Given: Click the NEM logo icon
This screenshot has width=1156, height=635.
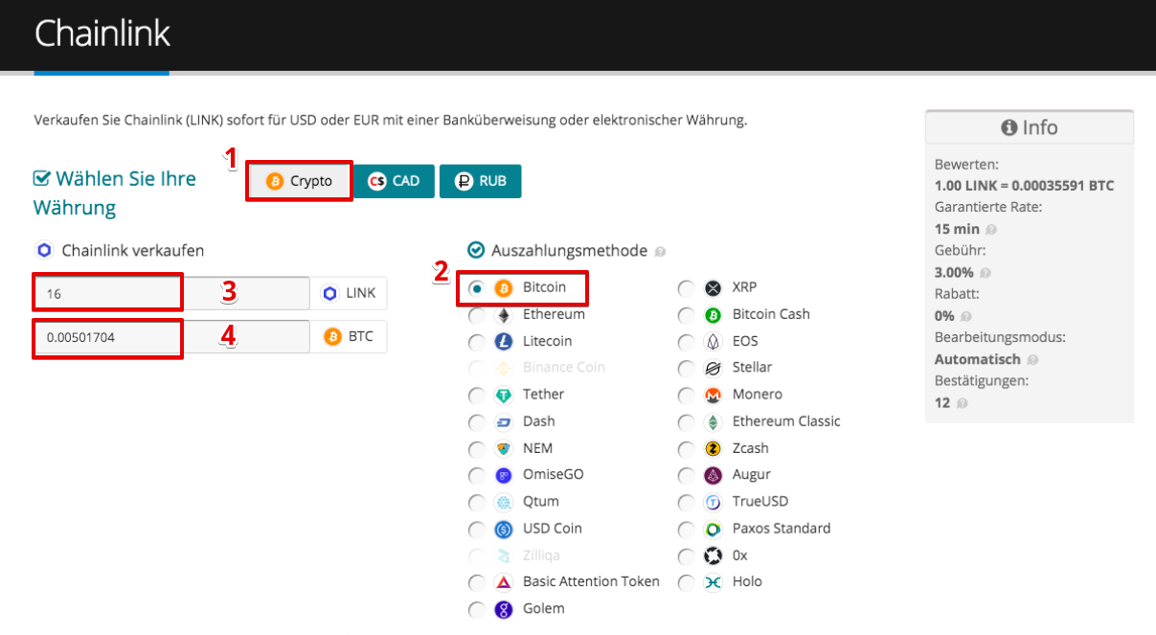Looking at the screenshot, I should (504, 448).
